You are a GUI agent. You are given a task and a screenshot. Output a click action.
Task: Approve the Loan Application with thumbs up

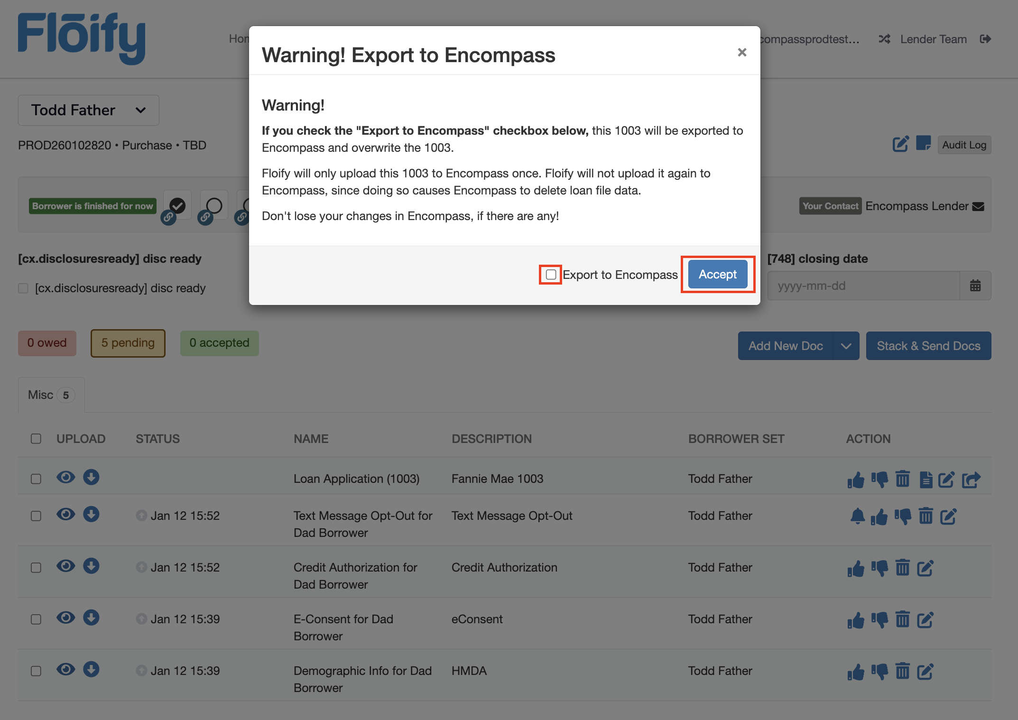(x=855, y=479)
